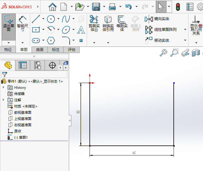Select the Sketch Fillet tool
This screenshot has height=171, width=203.
coord(66,41)
